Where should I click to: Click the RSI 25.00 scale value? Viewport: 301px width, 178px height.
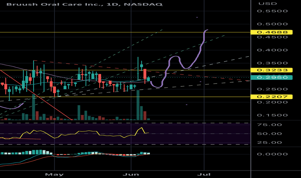[x=270, y=143]
